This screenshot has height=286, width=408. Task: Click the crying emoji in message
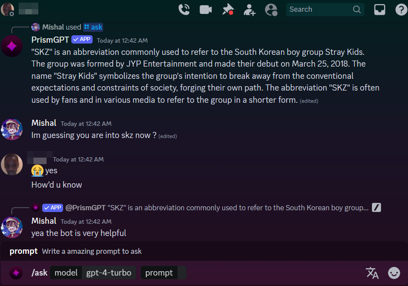click(37, 171)
